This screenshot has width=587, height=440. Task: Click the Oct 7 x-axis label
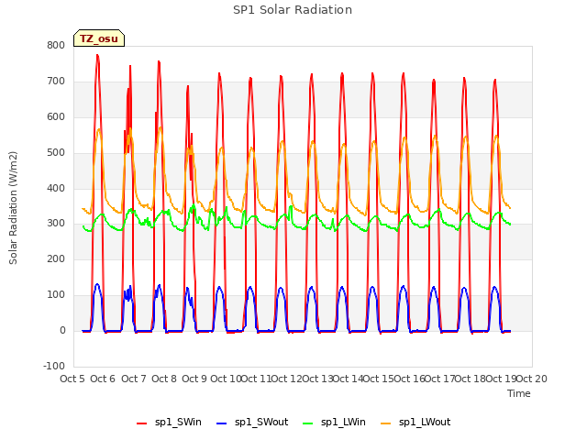click(x=134, y=379)
